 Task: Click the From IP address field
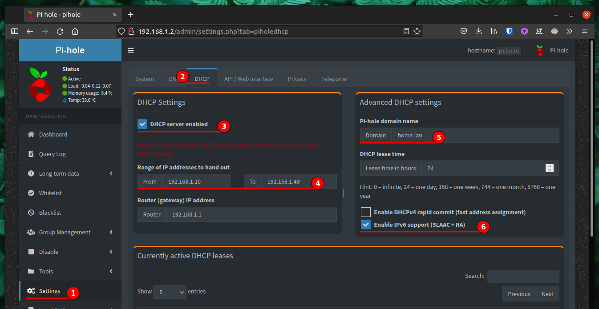click(196, 181)
